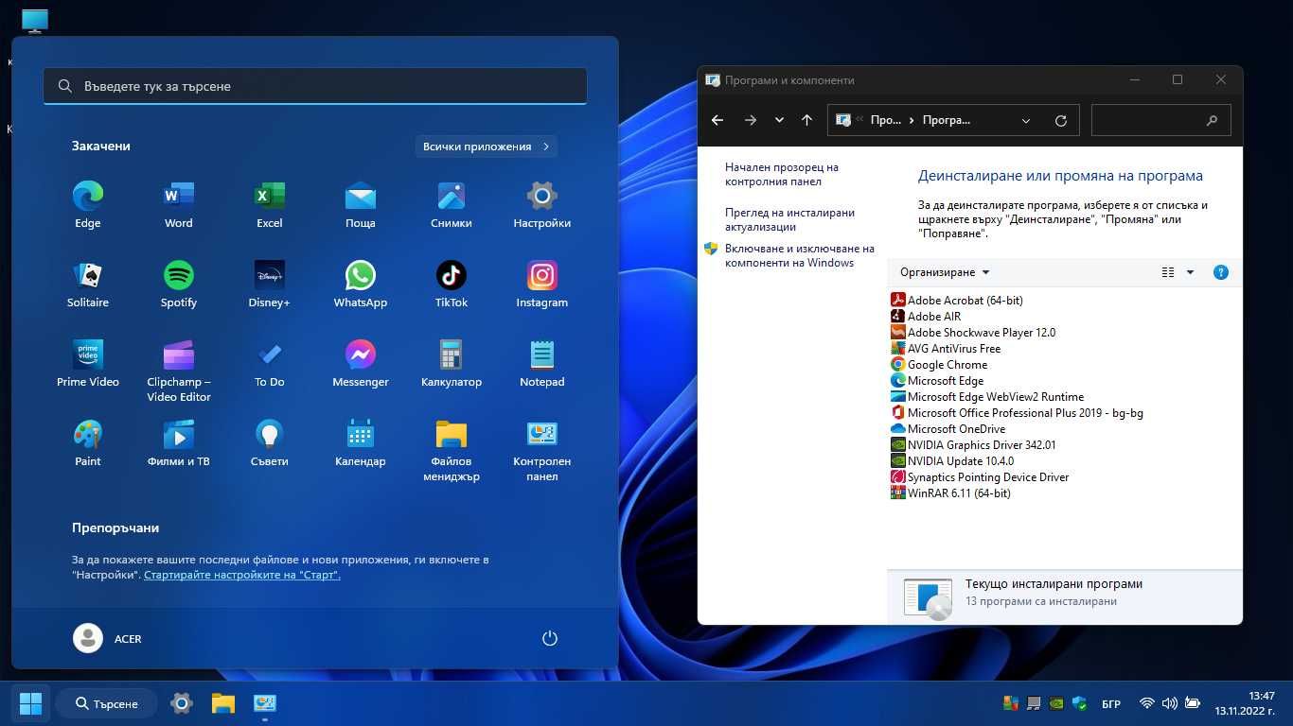Open the Снимки photos app

click(452, 205)
